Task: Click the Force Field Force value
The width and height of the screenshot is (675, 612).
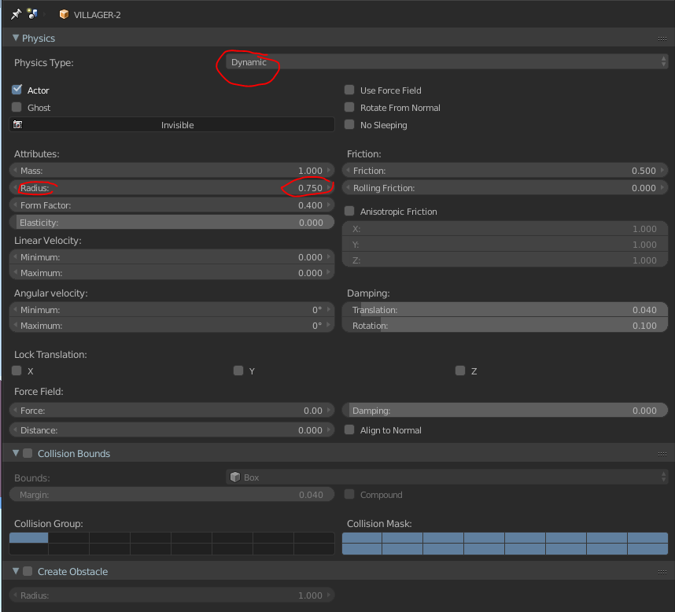Action: point(172,411)
